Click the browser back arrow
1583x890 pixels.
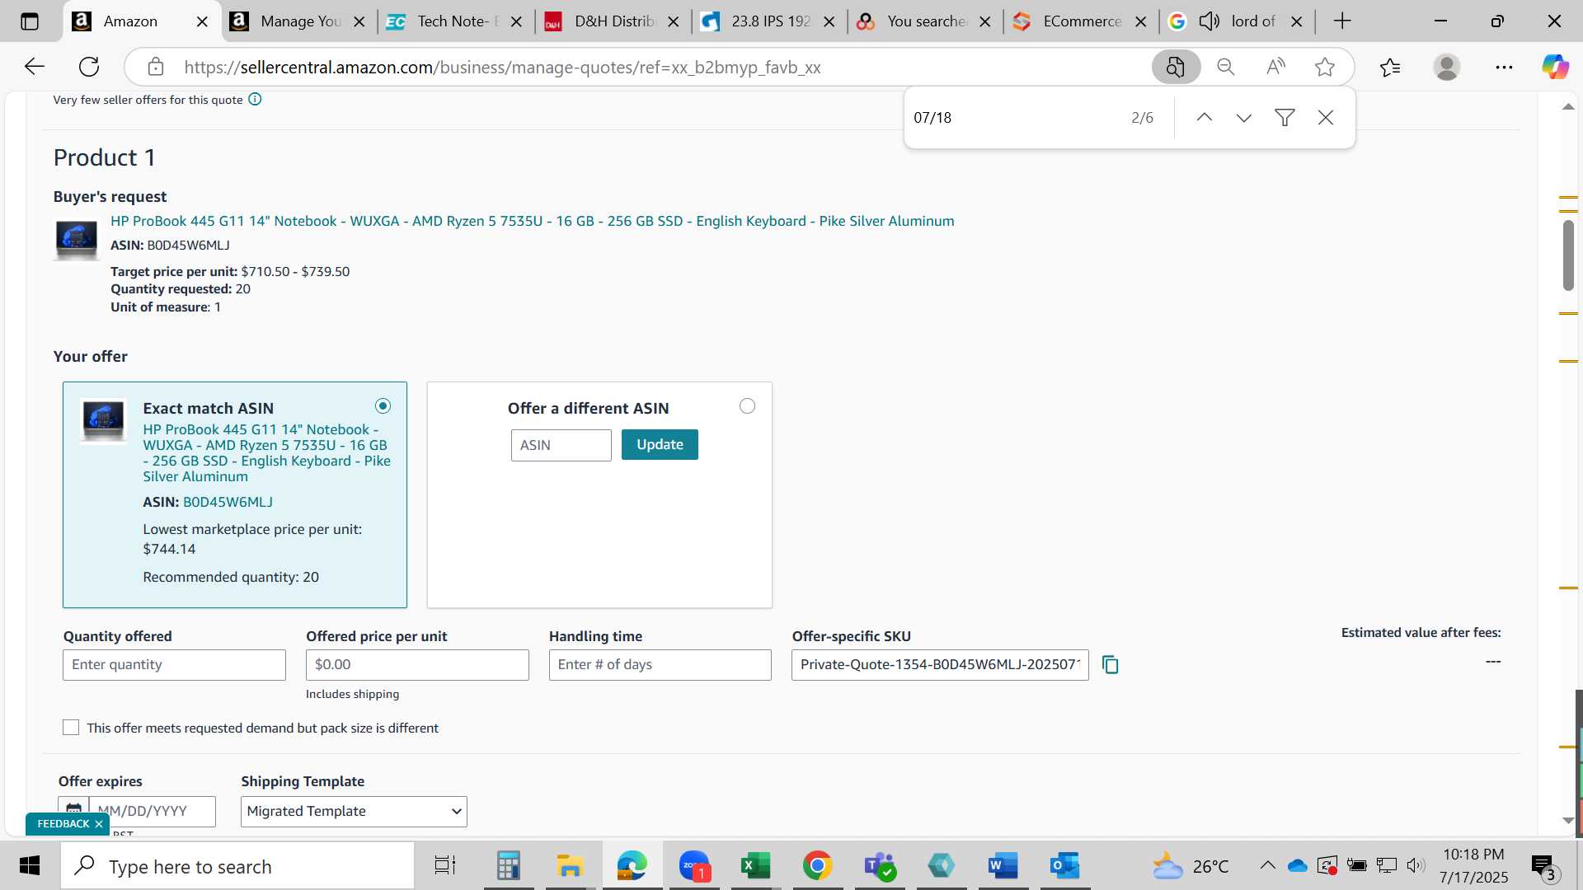click(x=34, y=67)
